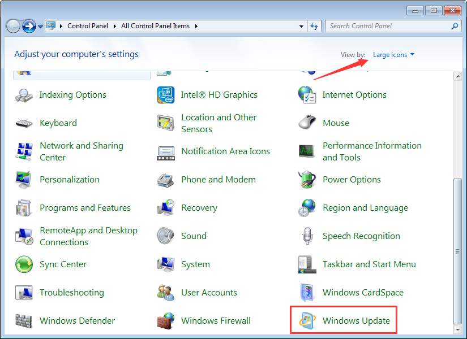Viewport: 467px width, 339px height.
Task: Open the Sync Center link
Action: point(63,264)
